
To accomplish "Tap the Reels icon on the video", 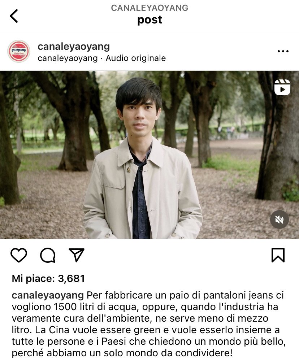I will point(282,87).
